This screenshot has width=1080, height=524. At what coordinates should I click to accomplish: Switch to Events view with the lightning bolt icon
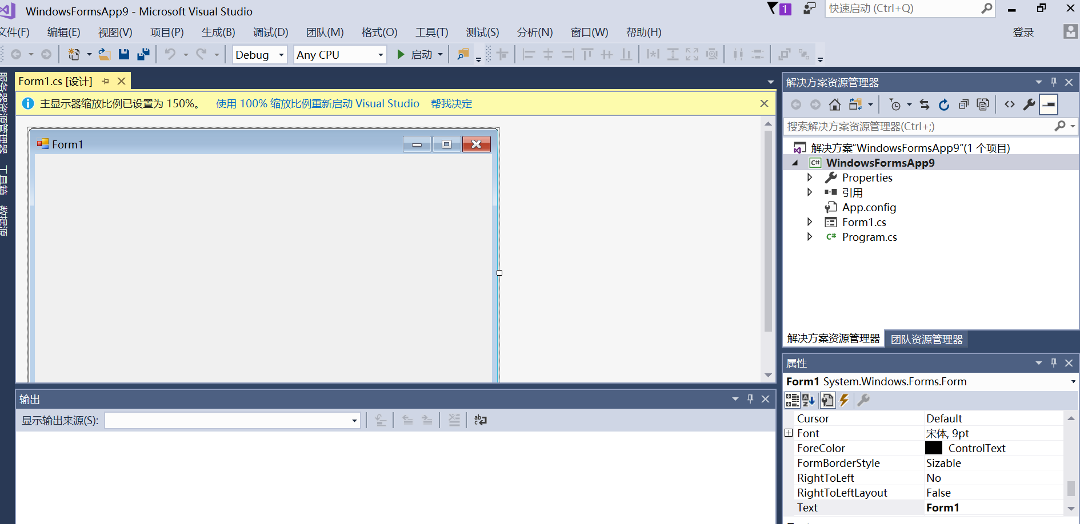(845, 400)
